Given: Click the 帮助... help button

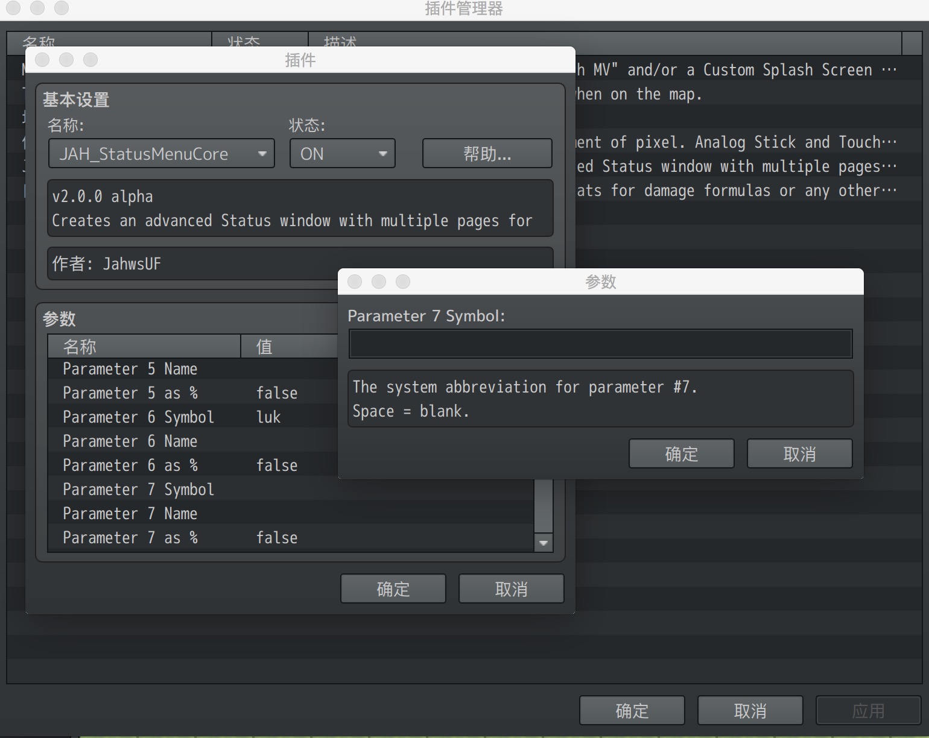Looking at the screenshot, I should [x=487, y=154].
